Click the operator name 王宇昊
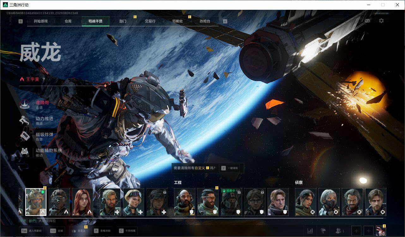The image size is (405, 237). tap(33, 79)
